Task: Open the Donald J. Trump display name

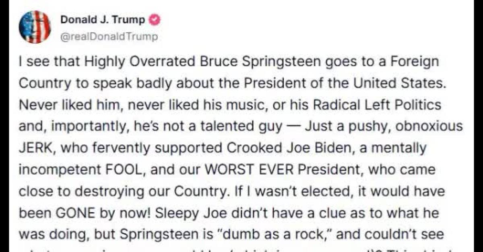Action: pyautogui.click(x=103, y=20)
